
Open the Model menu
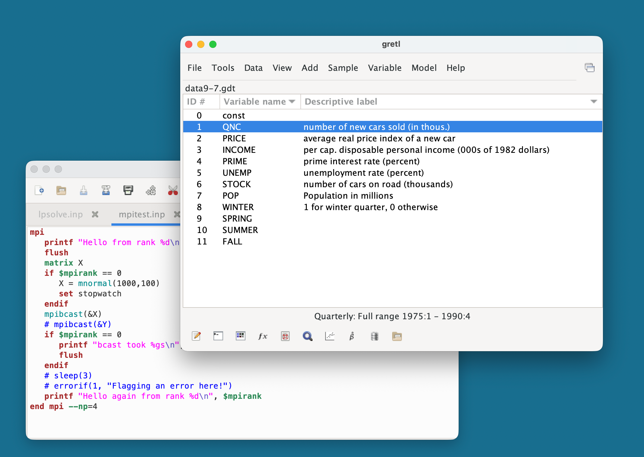click(x=424, y=68)
